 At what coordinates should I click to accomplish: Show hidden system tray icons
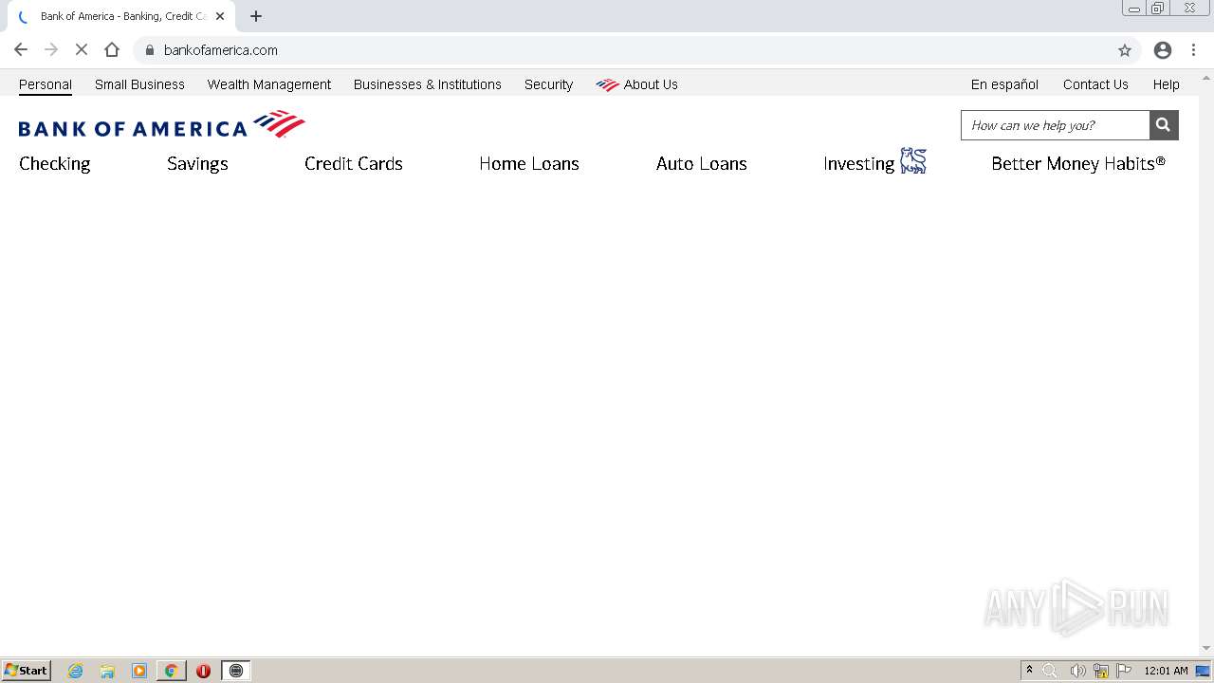tap(1029, 671)
